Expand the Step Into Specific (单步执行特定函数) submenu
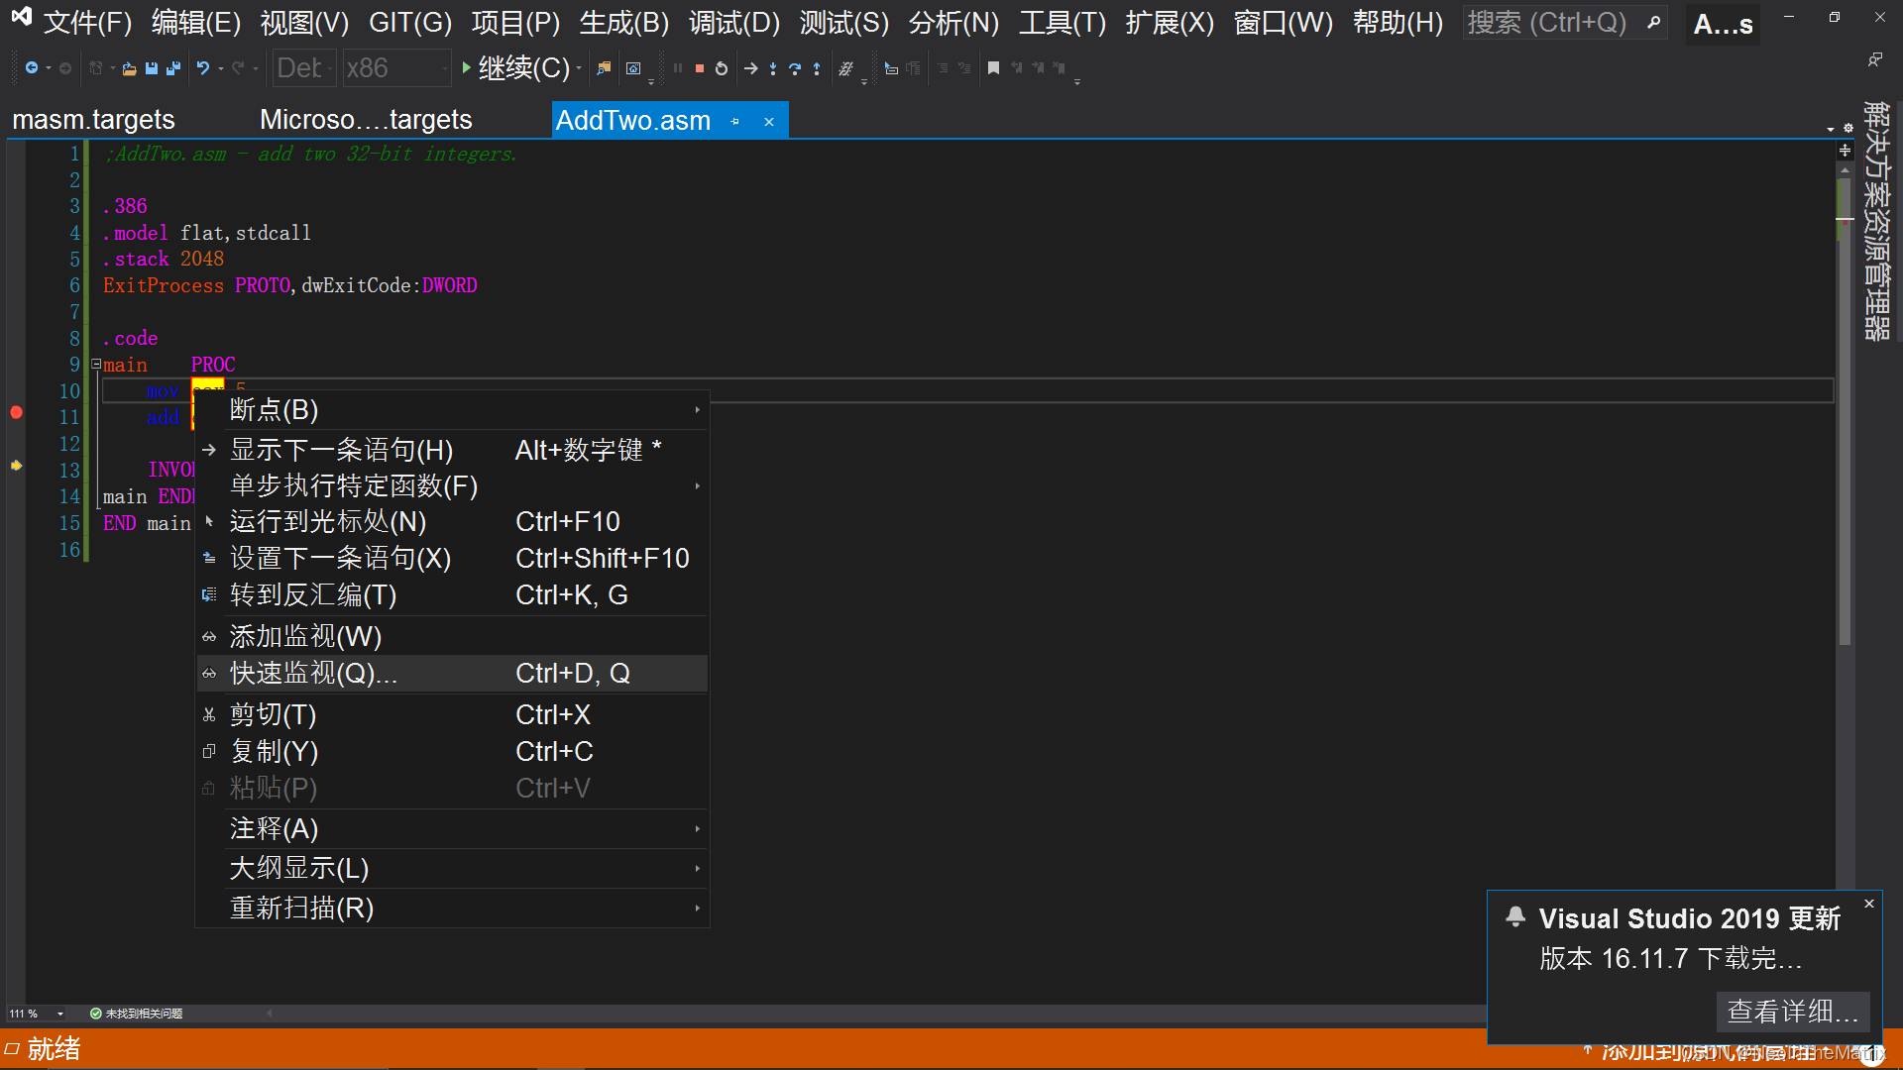The image size is (1903, 1070). (x=452, y=486)
